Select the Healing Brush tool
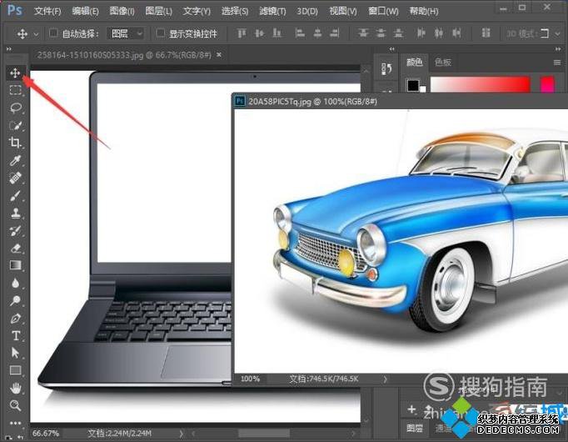The width and height of the screenshot is (568, 442). 15,178
